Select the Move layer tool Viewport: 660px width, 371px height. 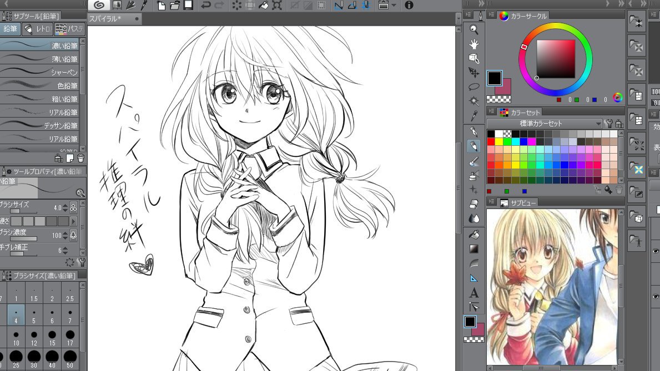coord(474,72)
